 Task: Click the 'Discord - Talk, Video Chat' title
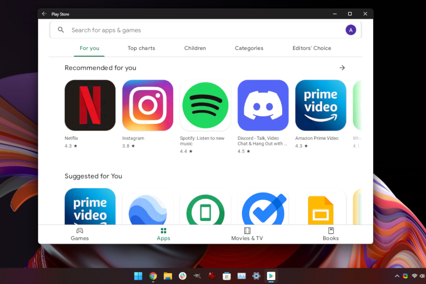click(x=262, y=141)
